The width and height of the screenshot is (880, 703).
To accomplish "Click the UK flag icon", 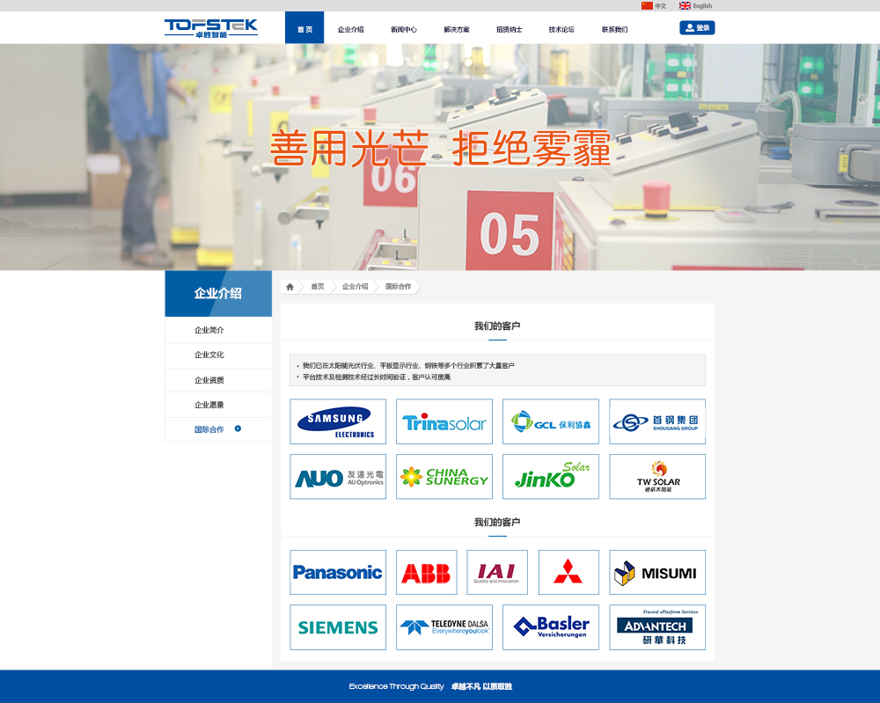I will coord(685,5).
